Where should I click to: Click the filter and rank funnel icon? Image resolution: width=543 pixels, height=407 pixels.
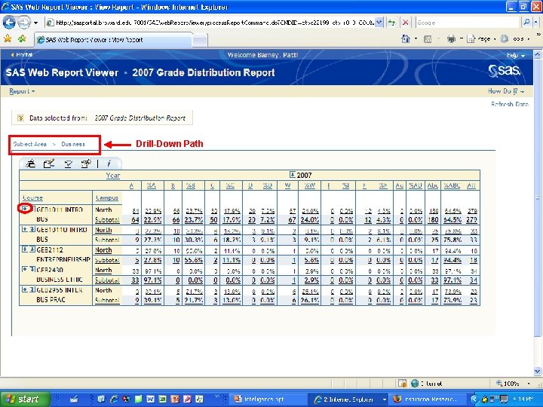pyautogui.click(x=68, y=164)
